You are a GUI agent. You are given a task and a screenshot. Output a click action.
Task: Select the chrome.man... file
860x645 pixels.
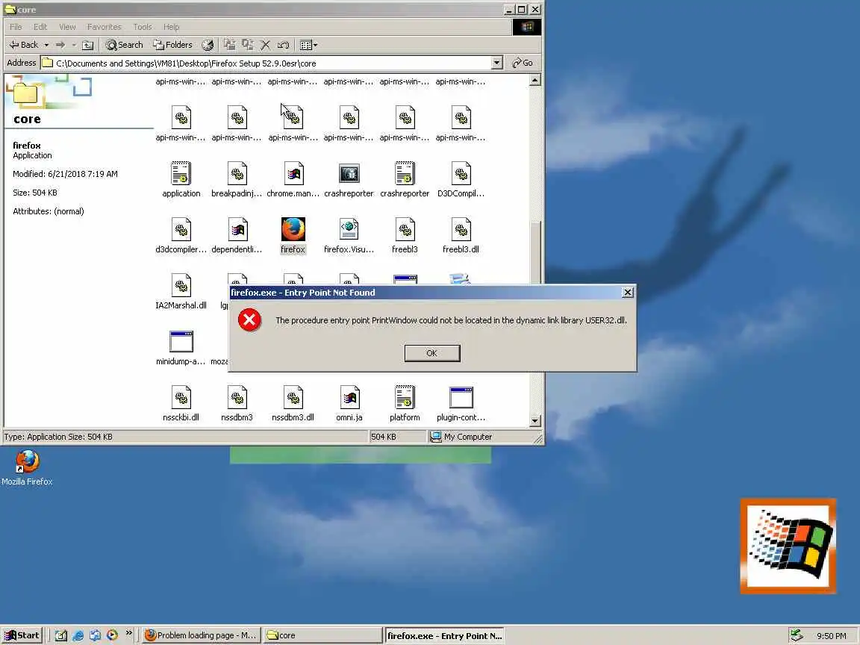pos(293,180)
